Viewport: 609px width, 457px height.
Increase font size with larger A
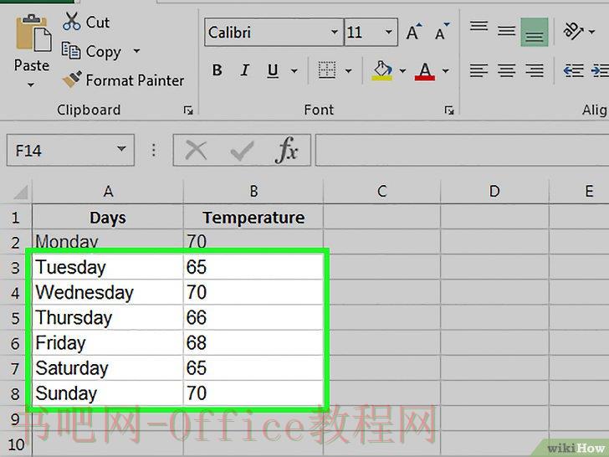tap(414, 32)
